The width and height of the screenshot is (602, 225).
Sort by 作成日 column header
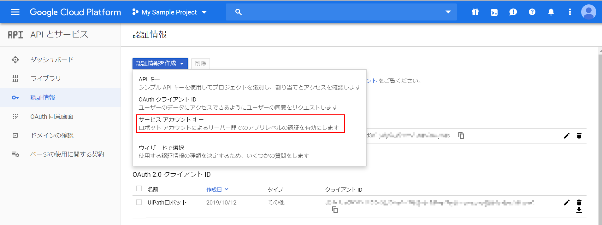tap(217, 189)
